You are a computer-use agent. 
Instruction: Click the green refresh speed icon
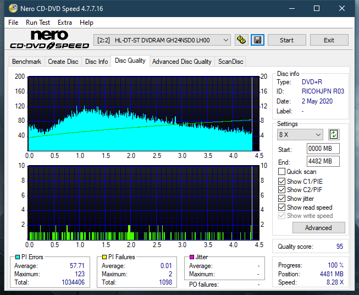(334, 134)
